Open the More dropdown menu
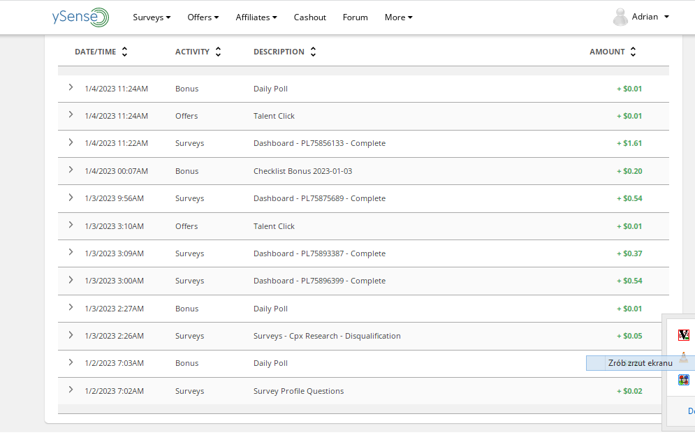Screen dimensions: 695x435 398,17
